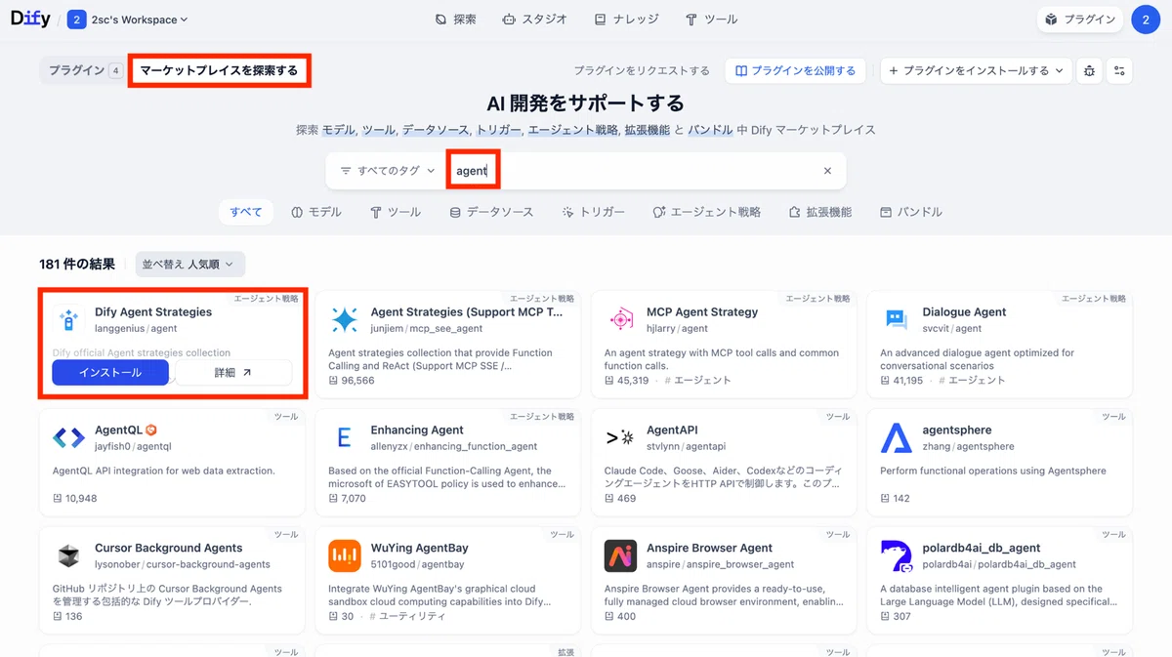Click the プラグイン button in the top bar
The width and height of the screenshot is (1172, 657).
pos(1080,20)
